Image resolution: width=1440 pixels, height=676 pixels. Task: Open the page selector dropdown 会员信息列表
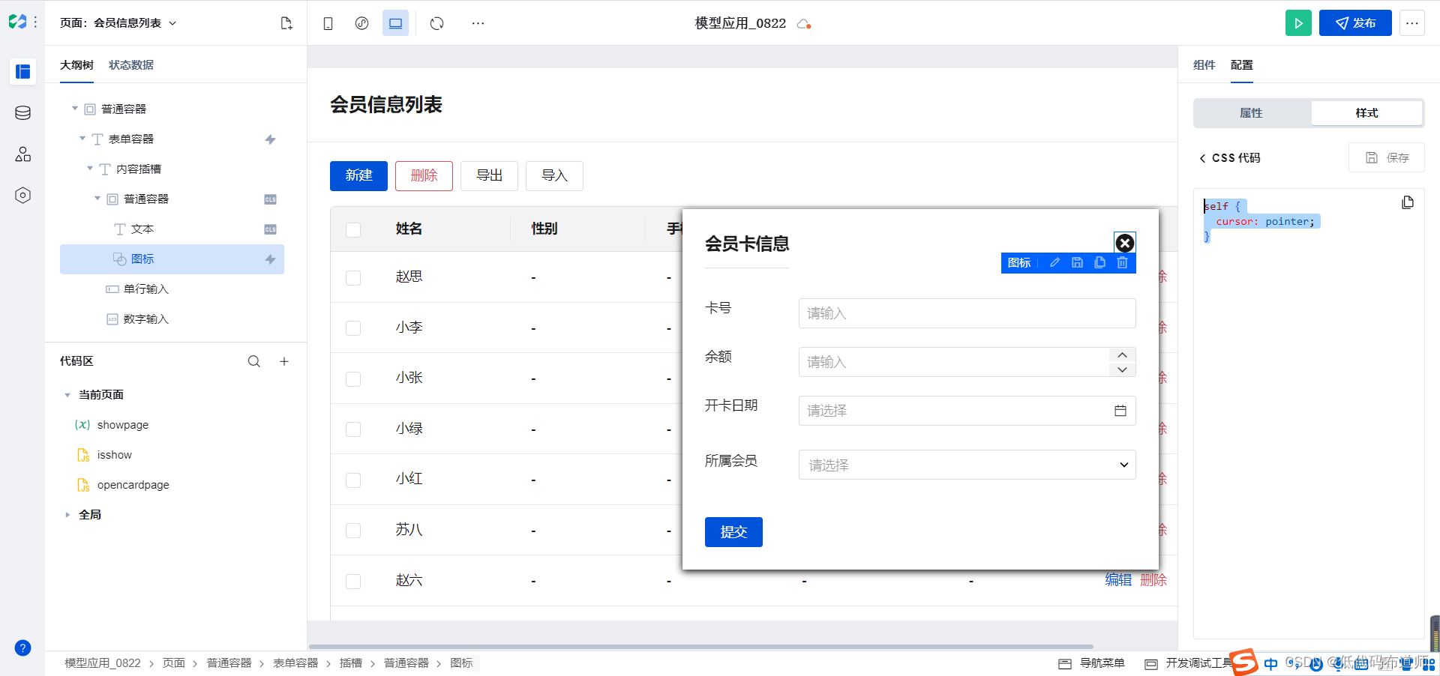(x=118, y=23)
